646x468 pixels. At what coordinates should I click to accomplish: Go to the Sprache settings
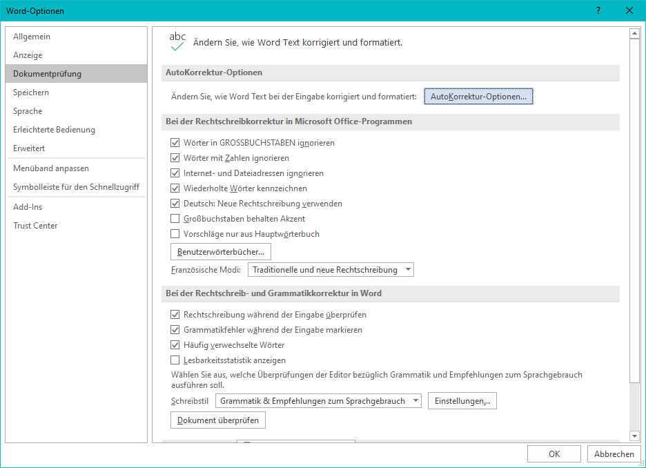[76, 111]
